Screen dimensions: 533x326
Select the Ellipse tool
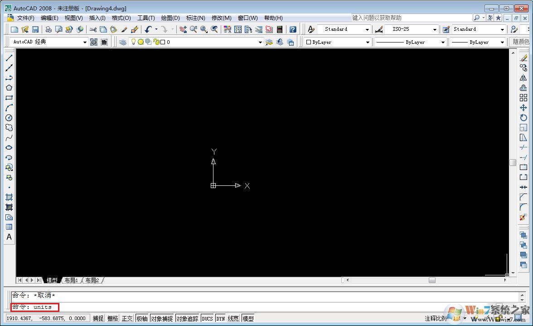(x=9, y=147)
